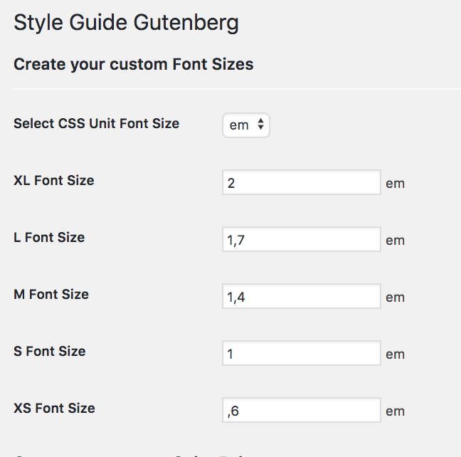
Task: Focus the S Font Size input field
Action: pos(302,353)
